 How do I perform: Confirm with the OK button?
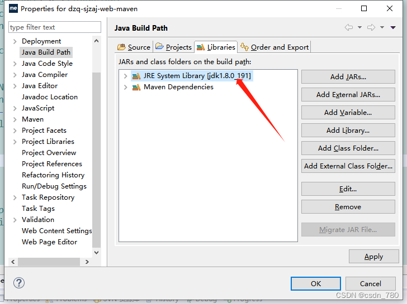[316, 283]
